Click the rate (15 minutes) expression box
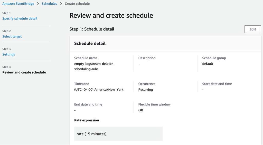The image size is (263, 145). click(118, 134)
